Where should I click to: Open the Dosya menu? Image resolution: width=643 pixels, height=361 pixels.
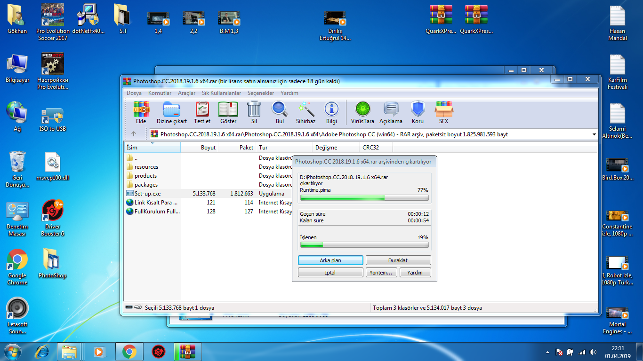tap(134, 93)
